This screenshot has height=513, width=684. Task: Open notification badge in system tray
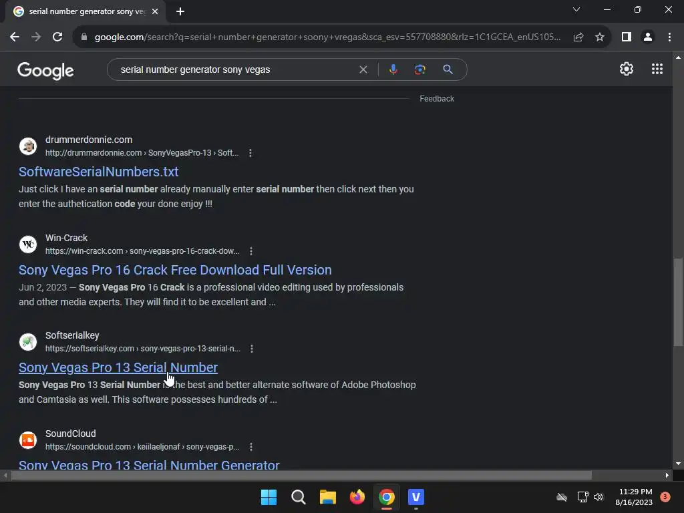tap(665, 497)
